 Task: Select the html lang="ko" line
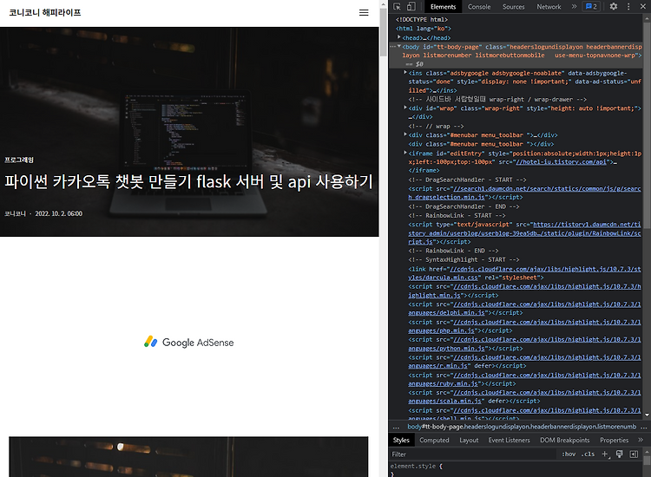coord(423,29)
